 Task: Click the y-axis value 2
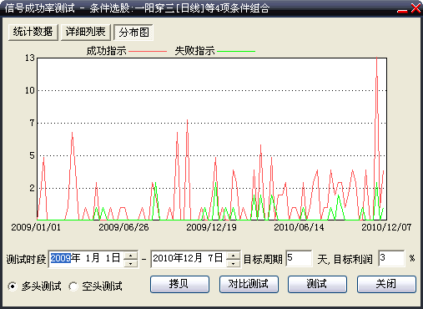click(x=33, y=188)
